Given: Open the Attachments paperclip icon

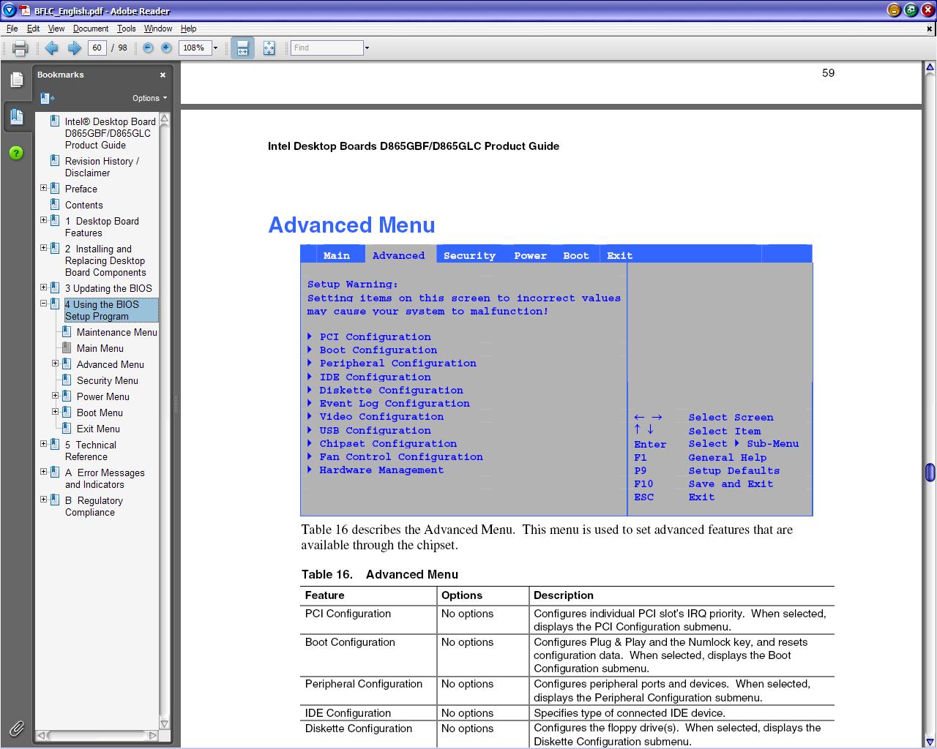Looking at the screenshot, I should tap(16, 729).
